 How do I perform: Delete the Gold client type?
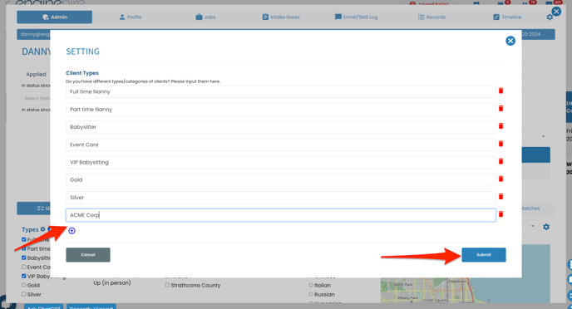pos(500,179)
